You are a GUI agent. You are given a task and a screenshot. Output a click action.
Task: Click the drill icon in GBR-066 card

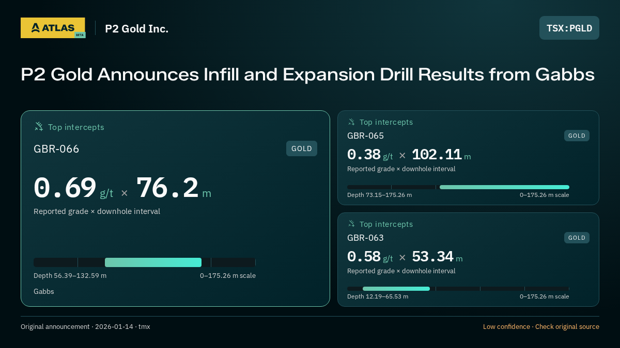point(39,126)
